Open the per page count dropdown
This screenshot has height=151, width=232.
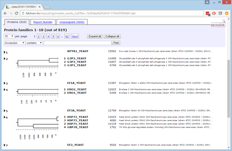(9, 36)
